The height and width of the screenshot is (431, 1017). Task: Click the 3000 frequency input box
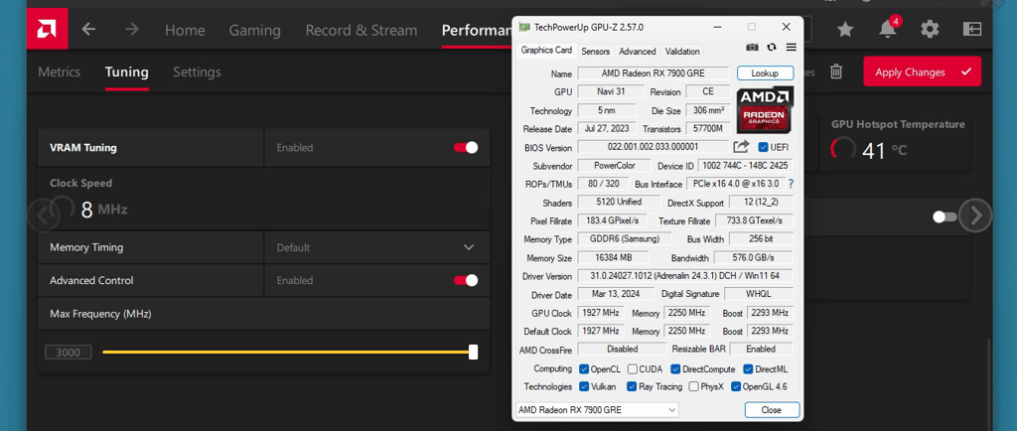(69, 353)
